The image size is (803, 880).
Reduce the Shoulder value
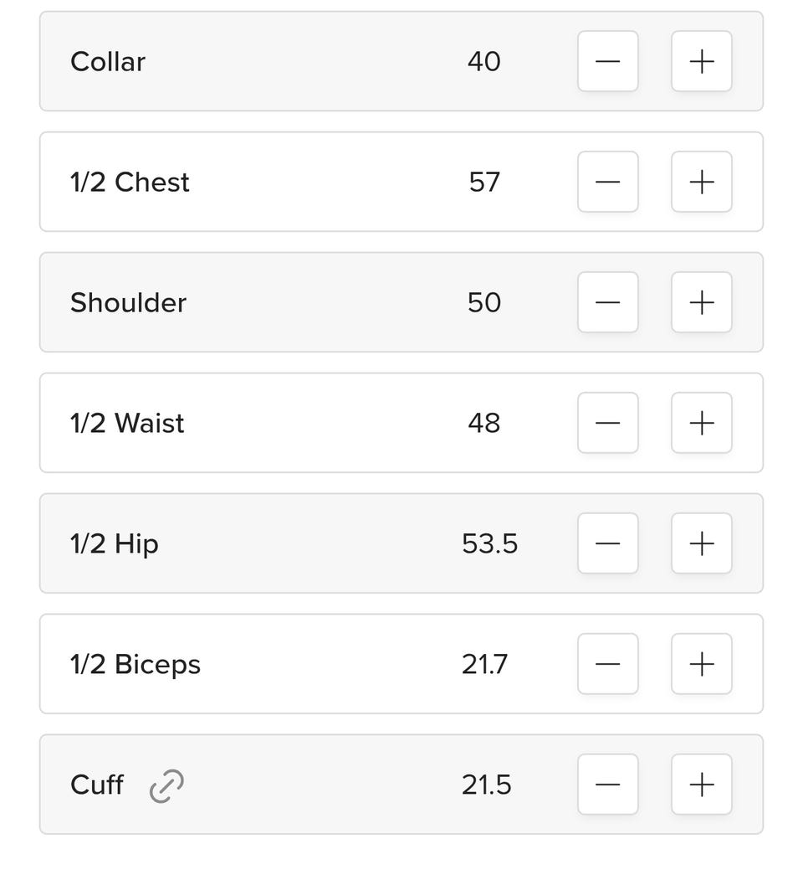608,302
